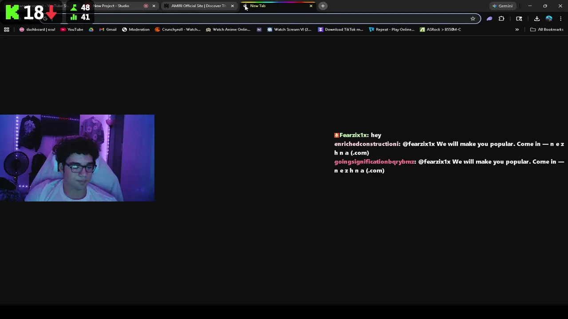Open the Chrome three-dot menu

[560, 19]
